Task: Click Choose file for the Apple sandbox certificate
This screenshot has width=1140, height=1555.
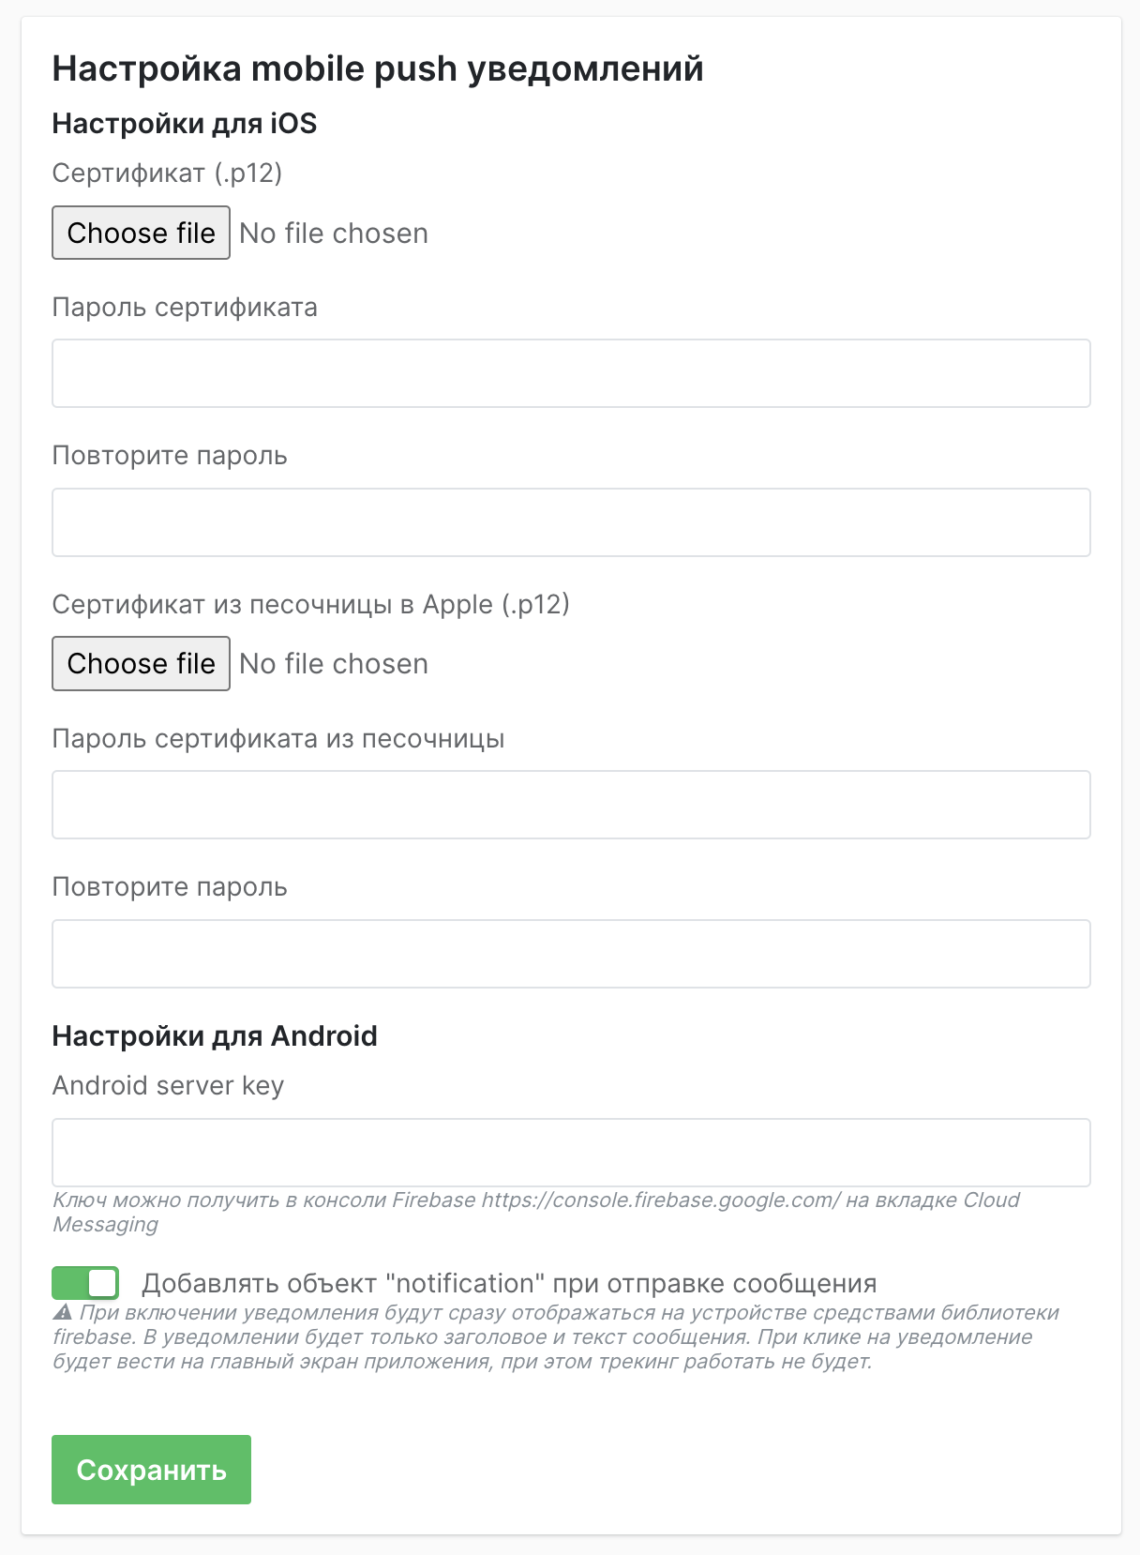Action: click(141, 663)
